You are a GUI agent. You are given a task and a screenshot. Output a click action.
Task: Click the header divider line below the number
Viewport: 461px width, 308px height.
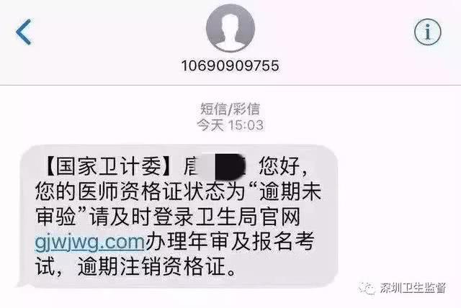230,85
